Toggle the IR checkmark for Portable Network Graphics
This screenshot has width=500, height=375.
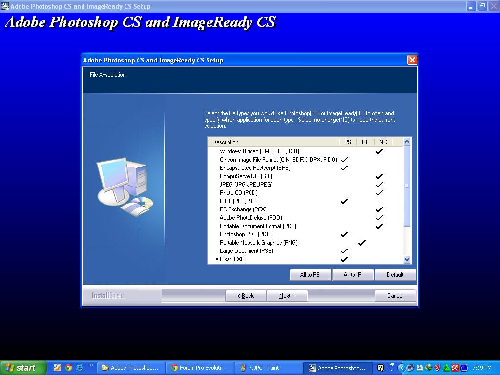pyautogui.click(x=362, y=243)
